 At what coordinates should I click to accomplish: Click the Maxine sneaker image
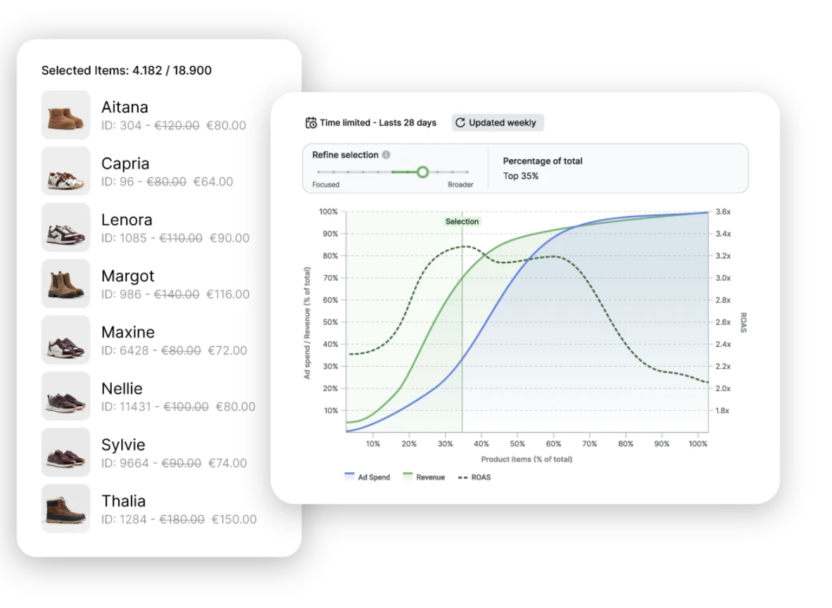tap(66, 340)
